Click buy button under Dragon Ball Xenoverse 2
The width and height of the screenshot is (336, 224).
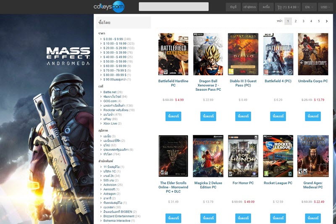(x=208, y=116)
